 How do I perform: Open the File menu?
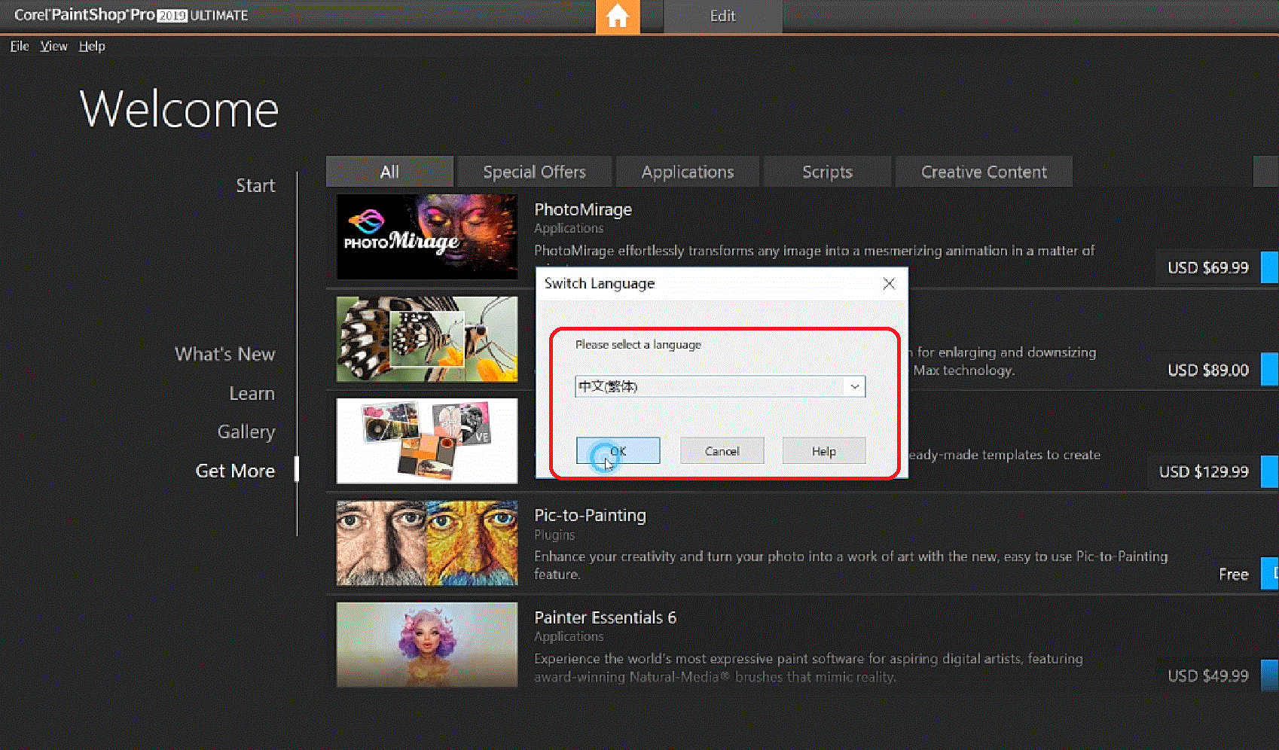click(20, 46)
